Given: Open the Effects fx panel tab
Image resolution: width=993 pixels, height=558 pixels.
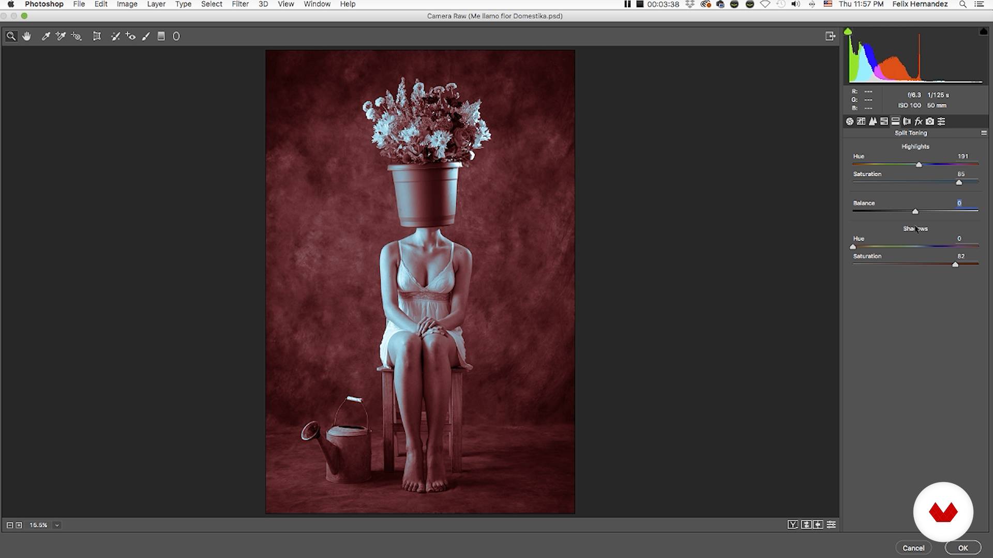Looking at the screenshot, I should [919, 121].
